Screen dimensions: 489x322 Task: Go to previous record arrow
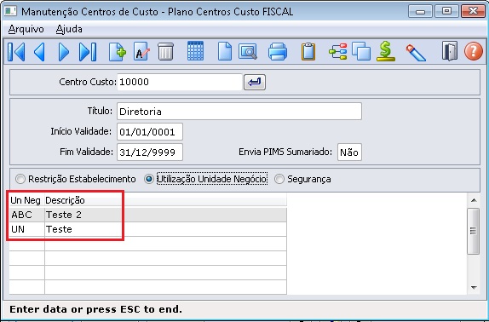tap(39, 52)
